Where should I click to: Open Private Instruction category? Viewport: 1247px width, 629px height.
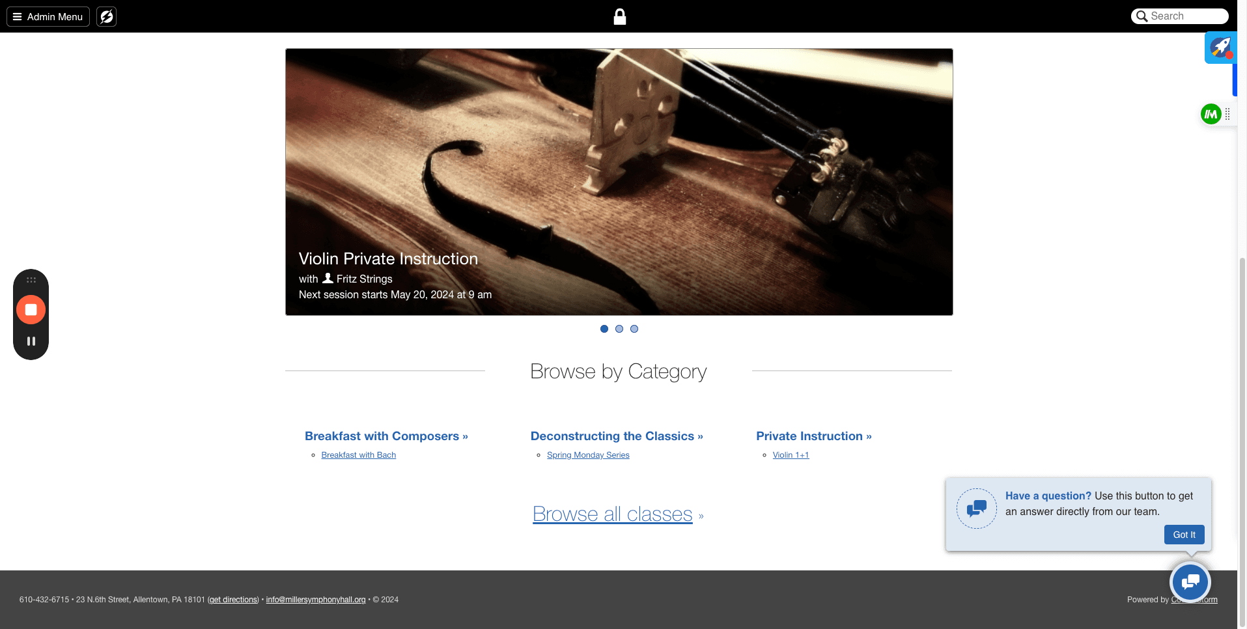[814, 436]
